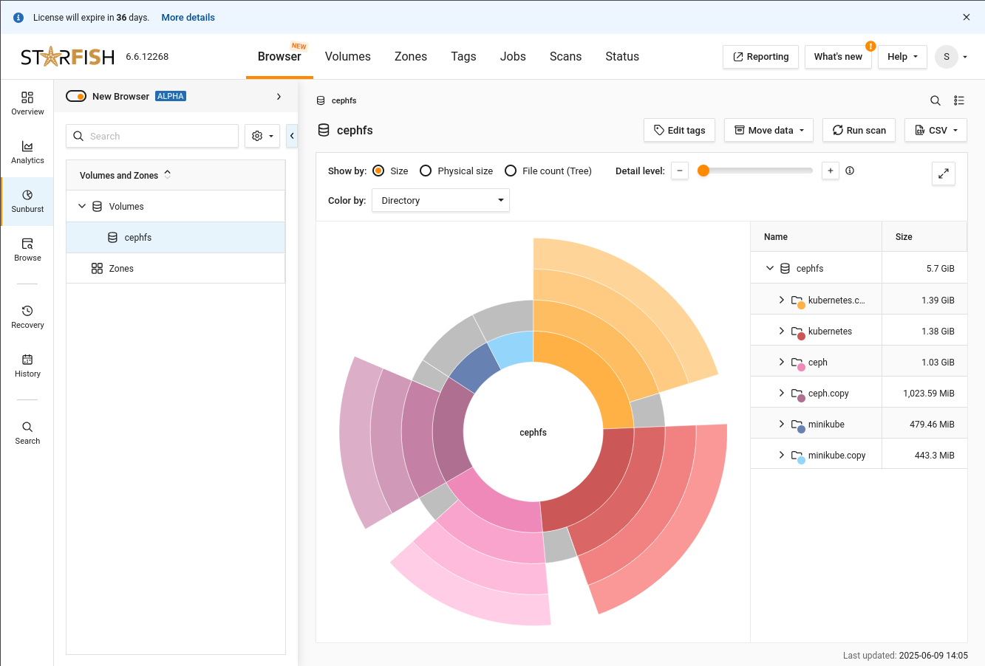This screenshot has width=985, height=666.
Task: Click the magnifier icon above Run scan
Action: (935, 100)
